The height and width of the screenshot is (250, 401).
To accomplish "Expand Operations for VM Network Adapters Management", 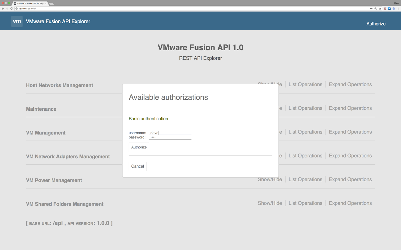I will pos(350,156).
